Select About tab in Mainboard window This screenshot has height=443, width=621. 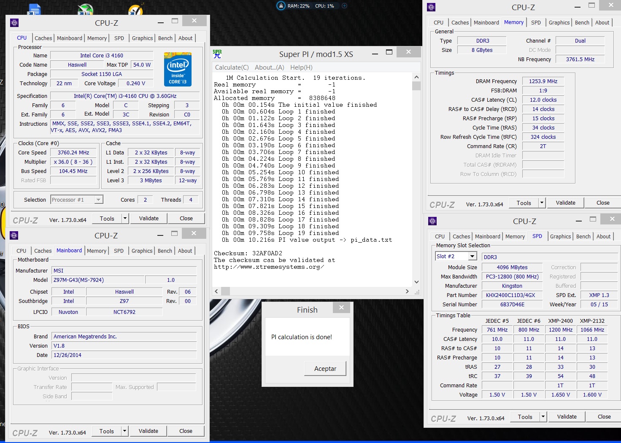tap(185, 251)
